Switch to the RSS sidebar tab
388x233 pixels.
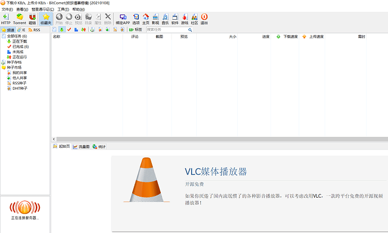tap(34, 30)
